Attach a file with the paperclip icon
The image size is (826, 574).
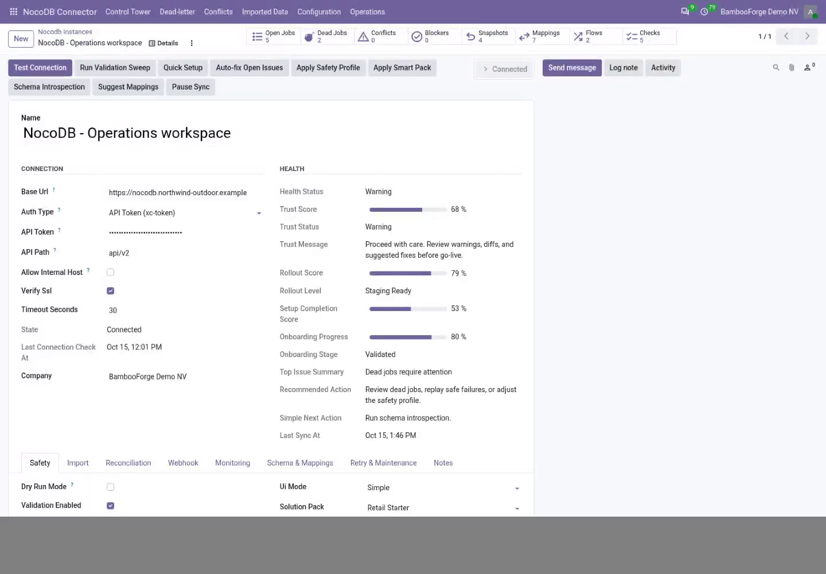click(x=792, y=68)
